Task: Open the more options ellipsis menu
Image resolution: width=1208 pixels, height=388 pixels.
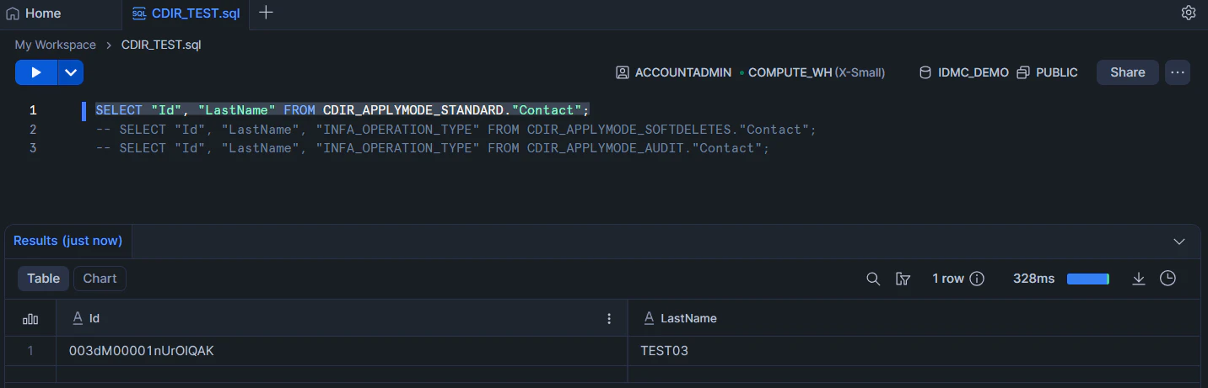Action: point(1178,72)
